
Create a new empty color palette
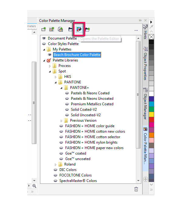[x=44, y=29]
